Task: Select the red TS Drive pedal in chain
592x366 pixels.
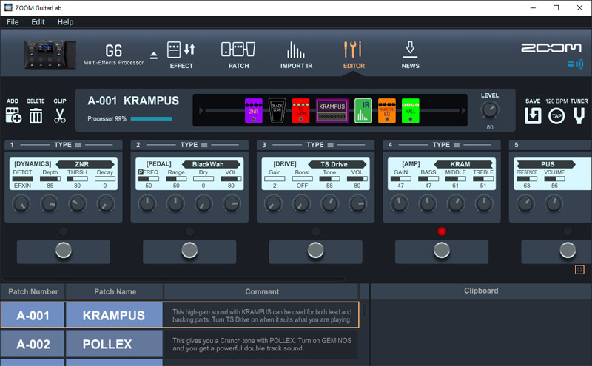Action: coord(301,111)
